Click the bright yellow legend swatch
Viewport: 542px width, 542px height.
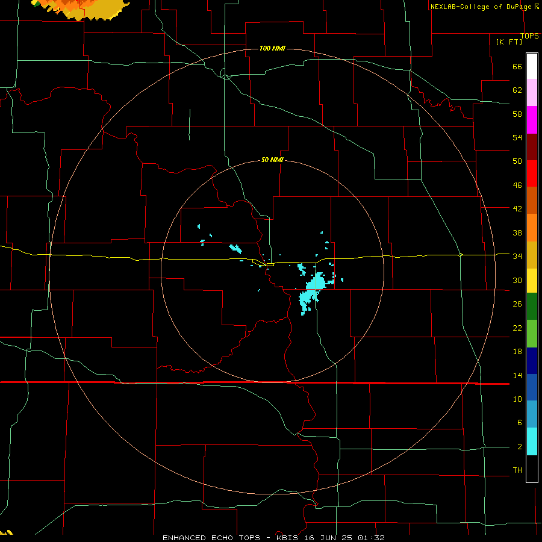click(532, 281)
